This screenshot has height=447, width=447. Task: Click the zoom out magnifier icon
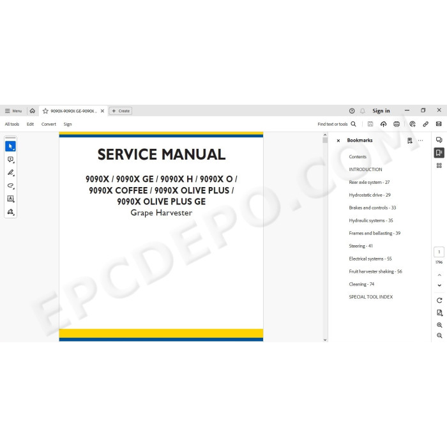pos(439,335)
